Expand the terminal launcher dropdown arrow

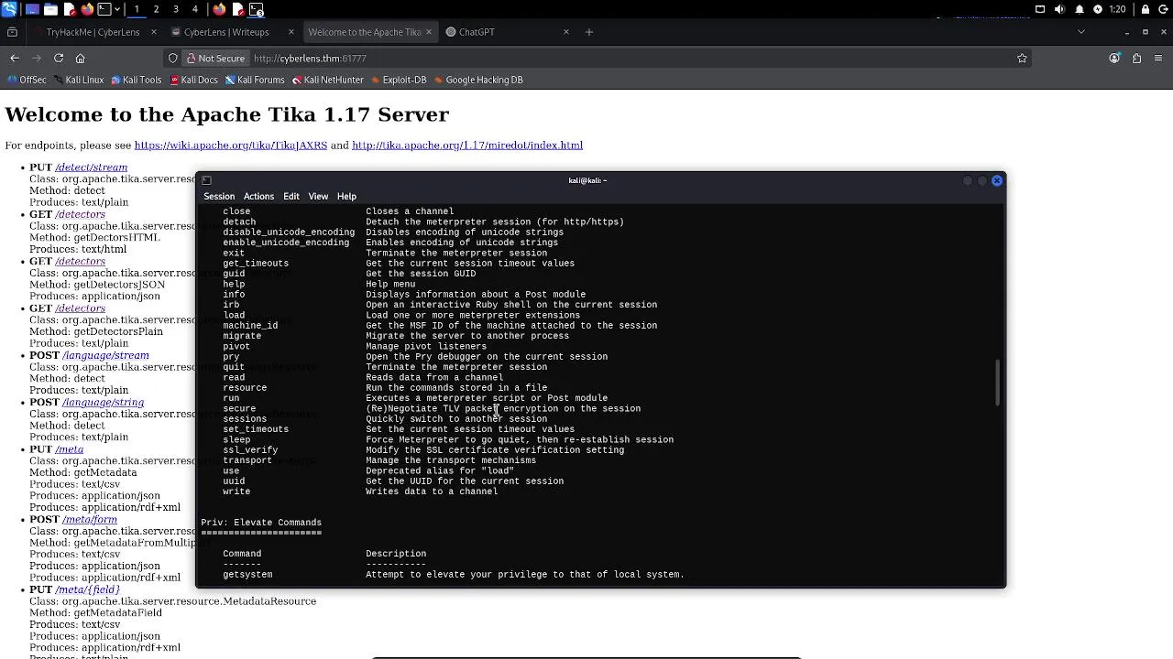pos(118,9)
